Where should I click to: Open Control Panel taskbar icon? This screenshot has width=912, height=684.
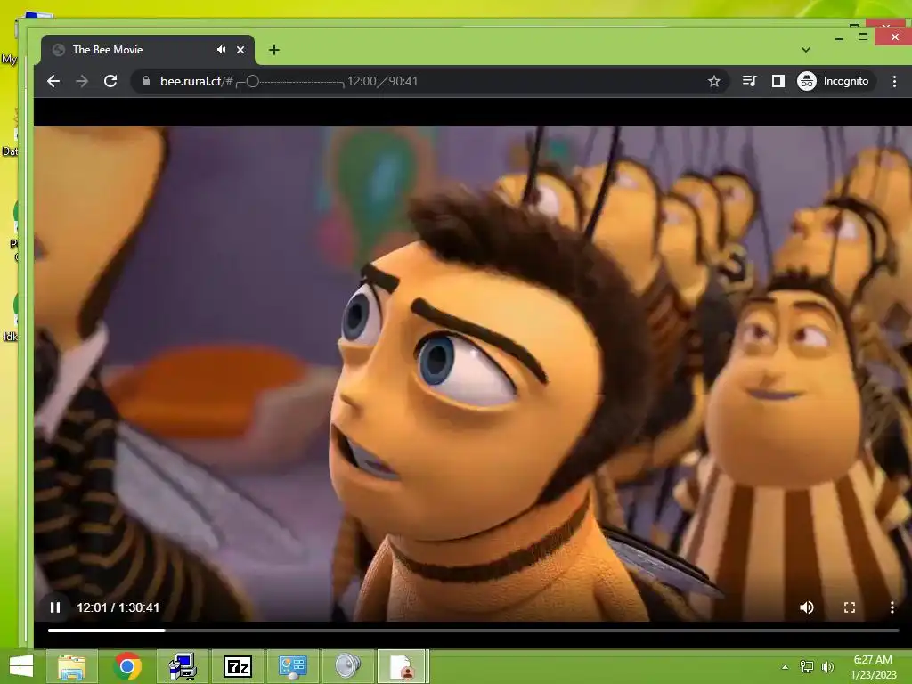pos(292,666)
